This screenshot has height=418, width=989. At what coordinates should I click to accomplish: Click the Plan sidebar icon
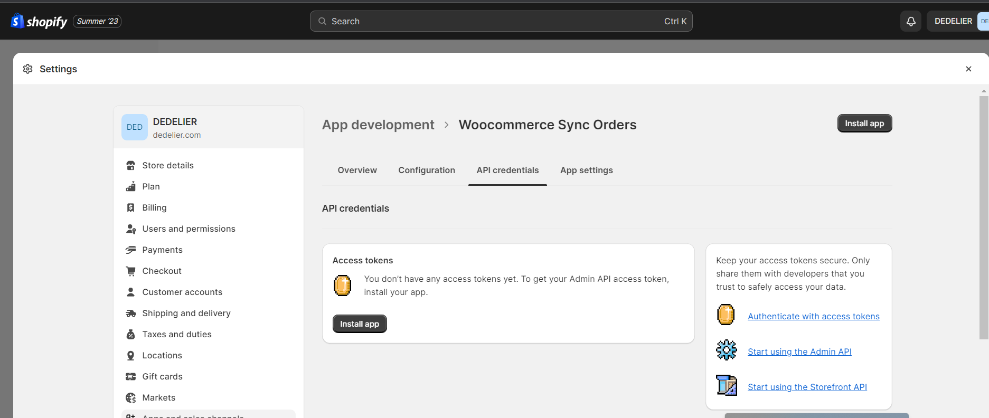point(131,187)
